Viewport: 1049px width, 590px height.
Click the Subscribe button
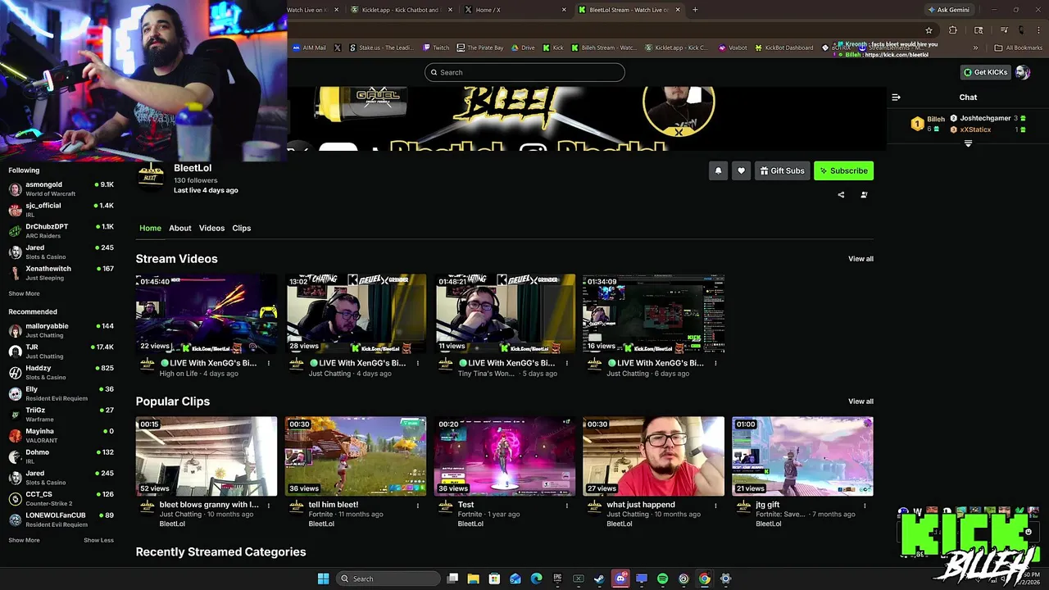click(x=843, y=170)
